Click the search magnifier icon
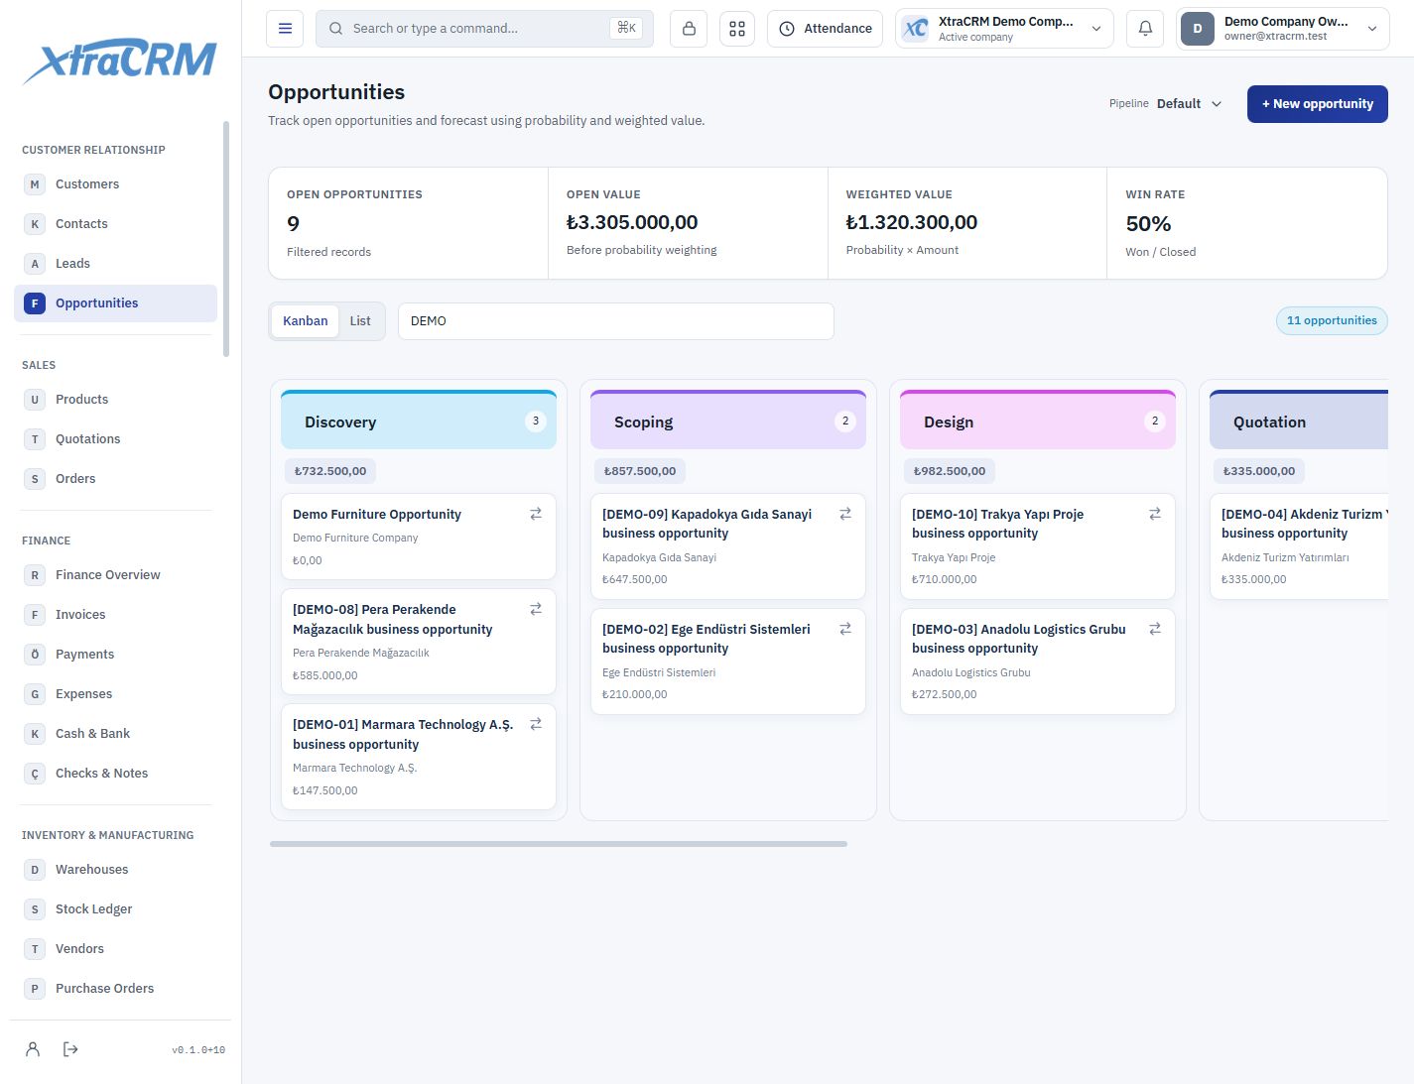 [336, 29]
